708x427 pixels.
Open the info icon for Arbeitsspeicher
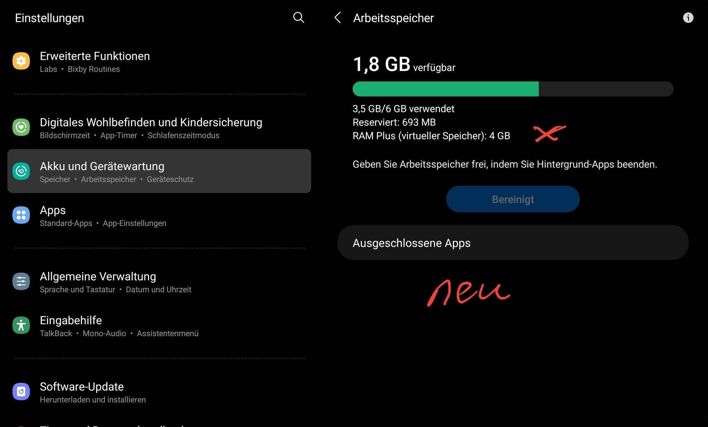click(688, 18)
